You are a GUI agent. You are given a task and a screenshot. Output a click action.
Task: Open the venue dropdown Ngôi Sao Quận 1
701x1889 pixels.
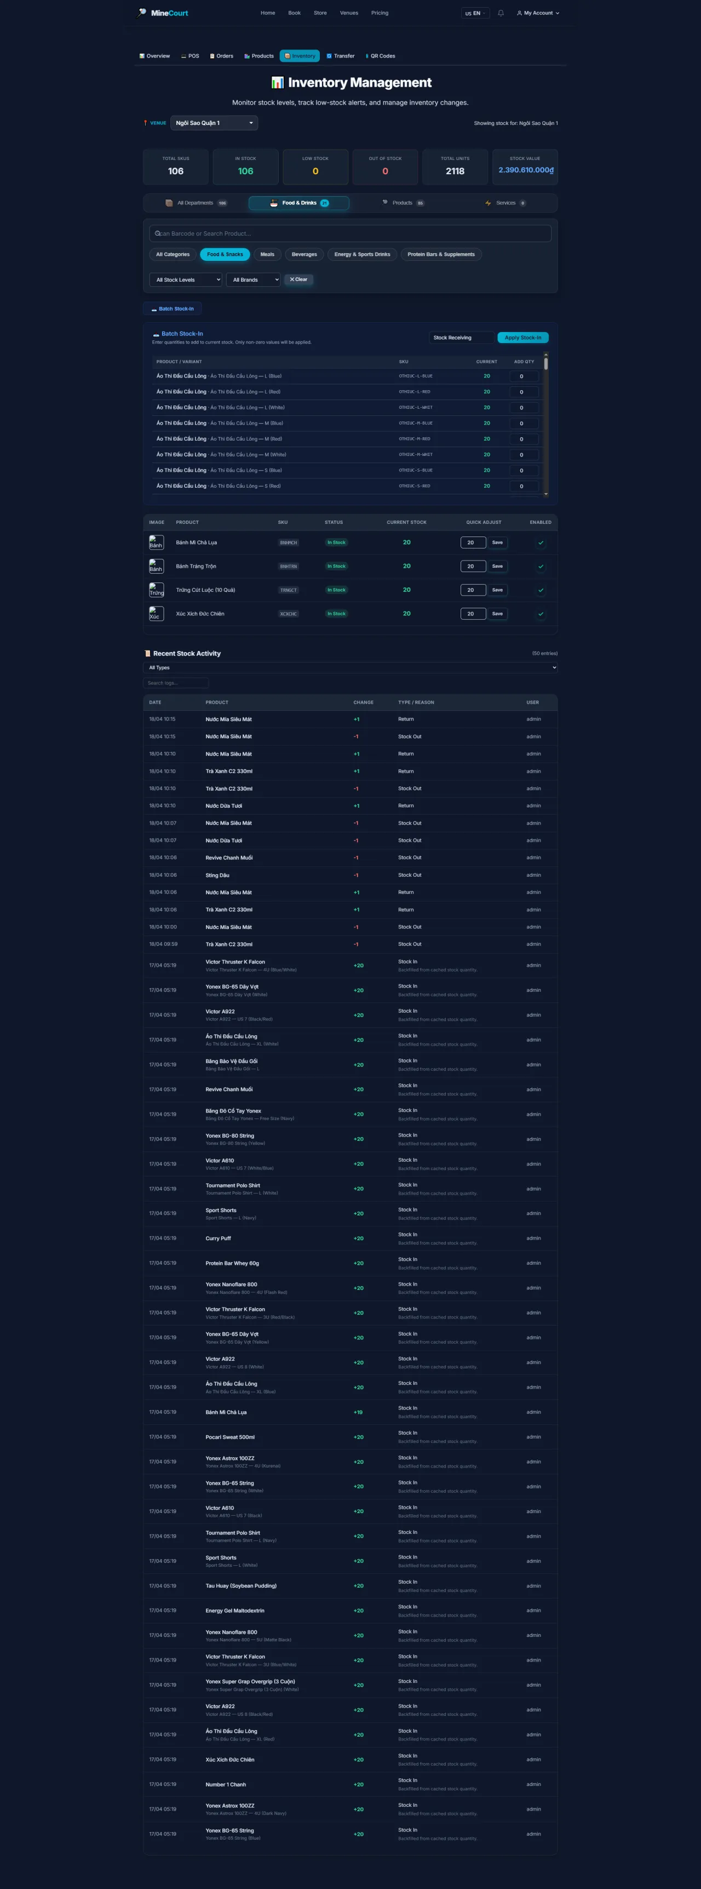[214, 123]
